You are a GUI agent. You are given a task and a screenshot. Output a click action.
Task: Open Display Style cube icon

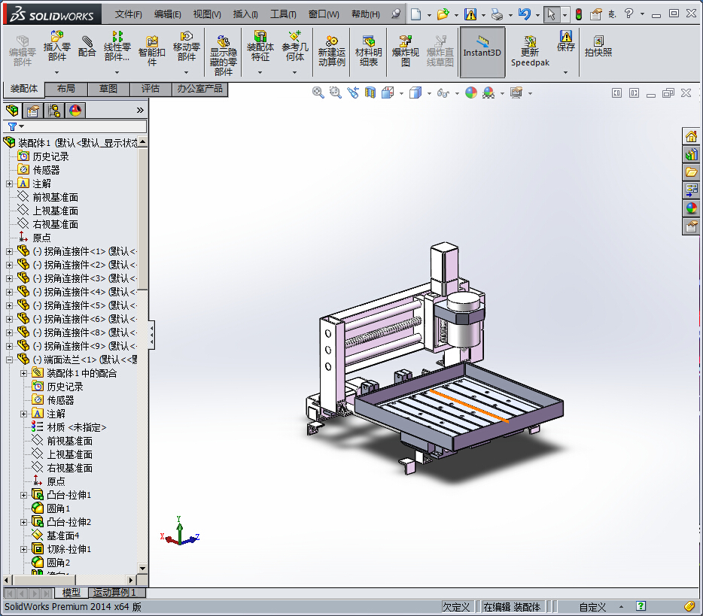[415, 93]
